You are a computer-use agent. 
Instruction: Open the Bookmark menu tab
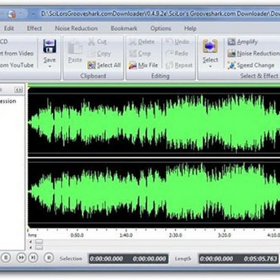click(x=124, y=28)
